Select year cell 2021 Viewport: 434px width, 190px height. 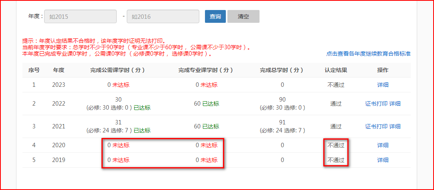click(x=59, y=126)
